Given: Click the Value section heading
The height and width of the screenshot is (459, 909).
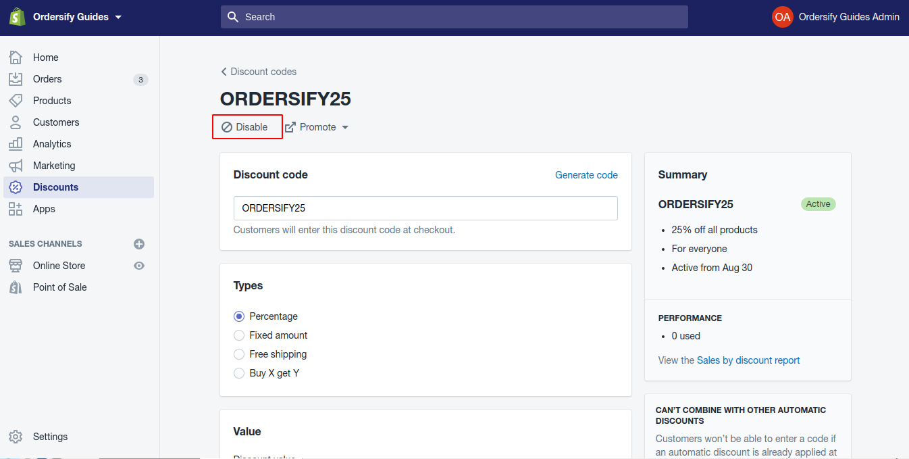Looking at the screenshot, I should point(247,432).
